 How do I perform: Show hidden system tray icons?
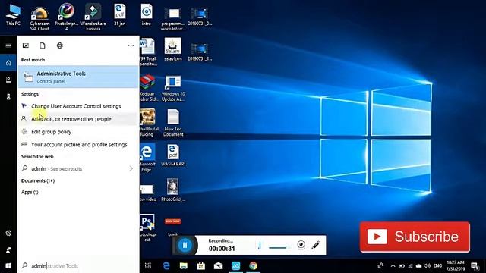(x=393, y=265)
